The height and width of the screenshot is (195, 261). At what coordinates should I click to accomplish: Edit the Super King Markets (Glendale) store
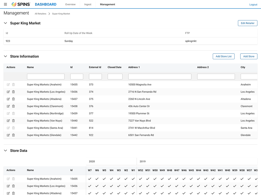coord(8,135)
